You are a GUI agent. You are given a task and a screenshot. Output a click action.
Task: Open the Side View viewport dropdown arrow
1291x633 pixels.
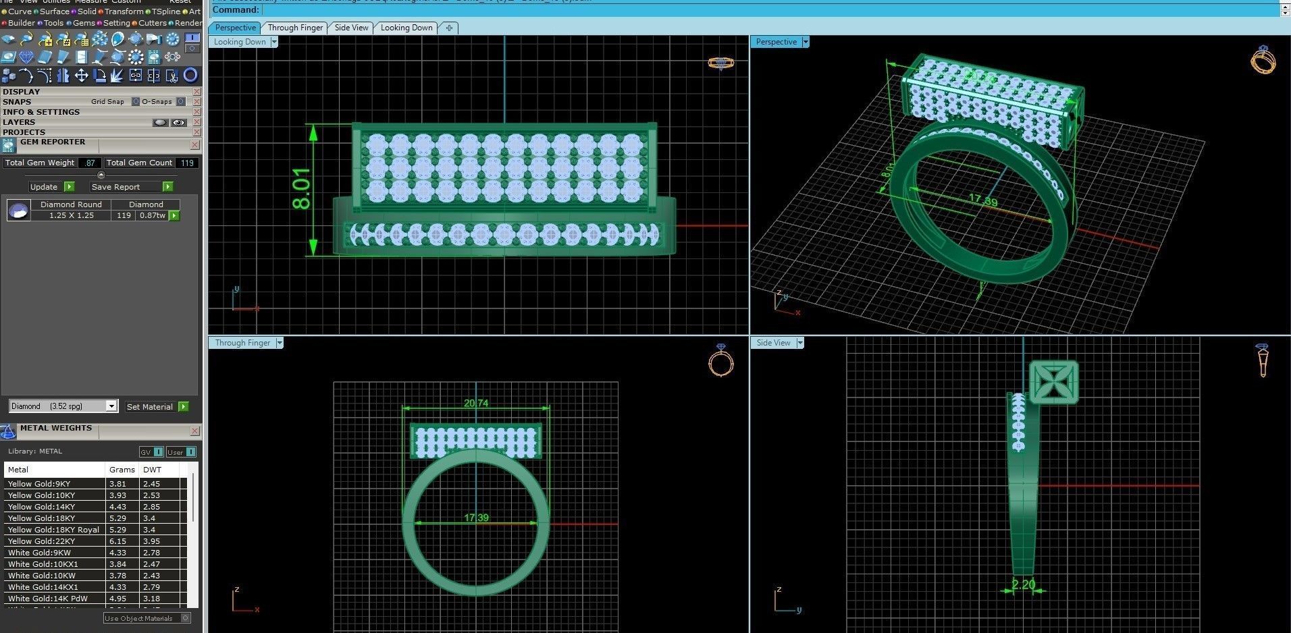pyautogui.click(x=800, y=343)
